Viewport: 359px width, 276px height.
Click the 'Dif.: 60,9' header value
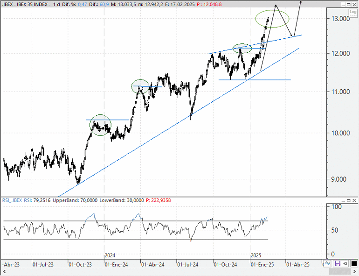point(99,4)
